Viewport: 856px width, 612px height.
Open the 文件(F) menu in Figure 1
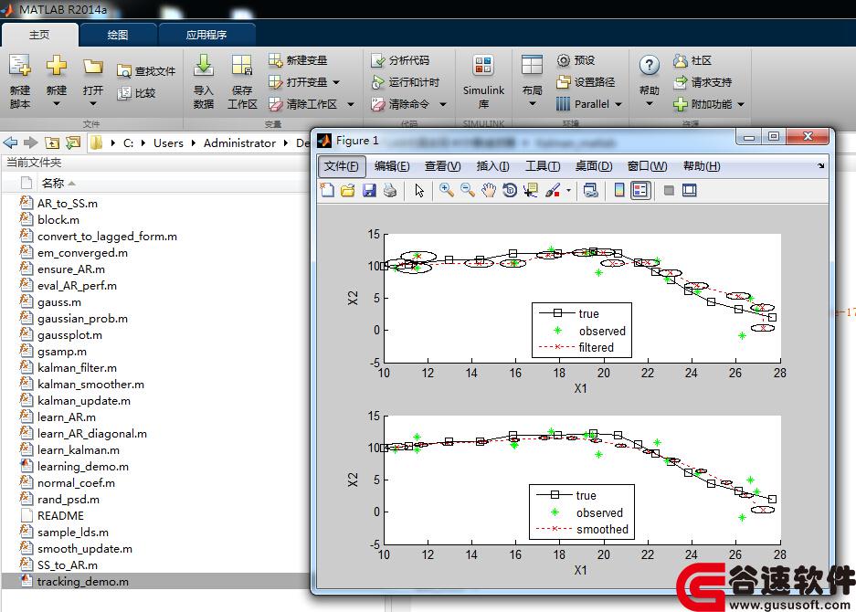point(342,166)
